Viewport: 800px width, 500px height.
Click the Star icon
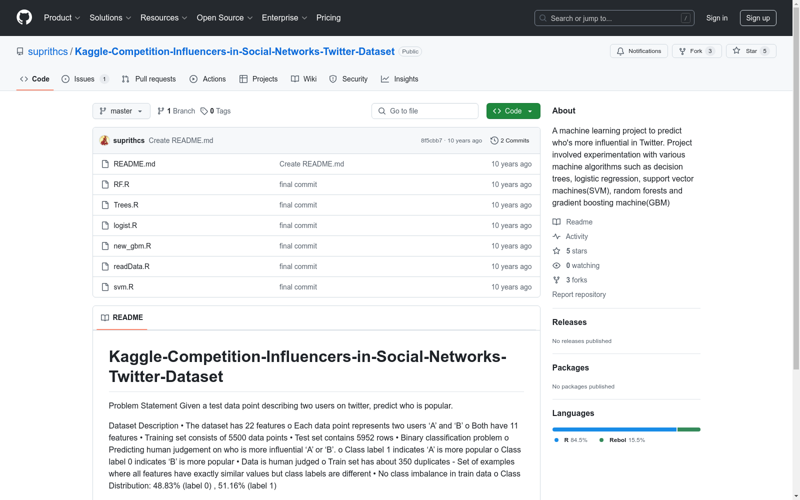click(x=736, y=50)
